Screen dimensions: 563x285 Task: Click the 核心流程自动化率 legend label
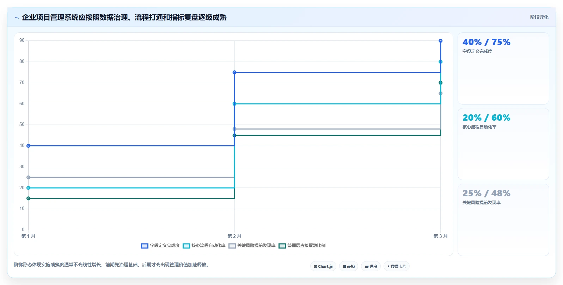click(208, 246)
